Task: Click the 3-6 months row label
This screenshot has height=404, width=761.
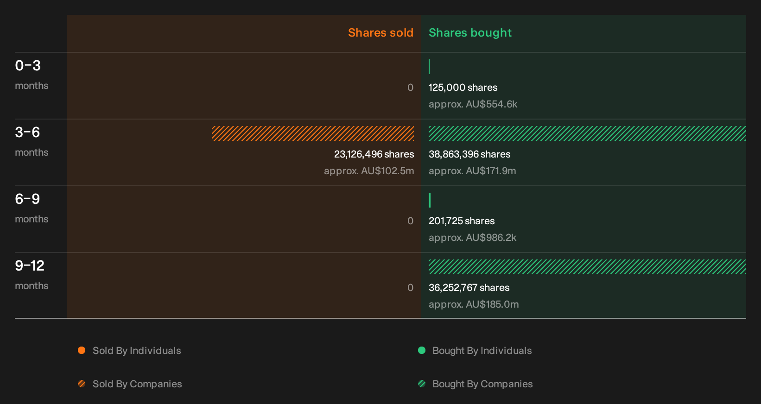Action: point(32,141)
